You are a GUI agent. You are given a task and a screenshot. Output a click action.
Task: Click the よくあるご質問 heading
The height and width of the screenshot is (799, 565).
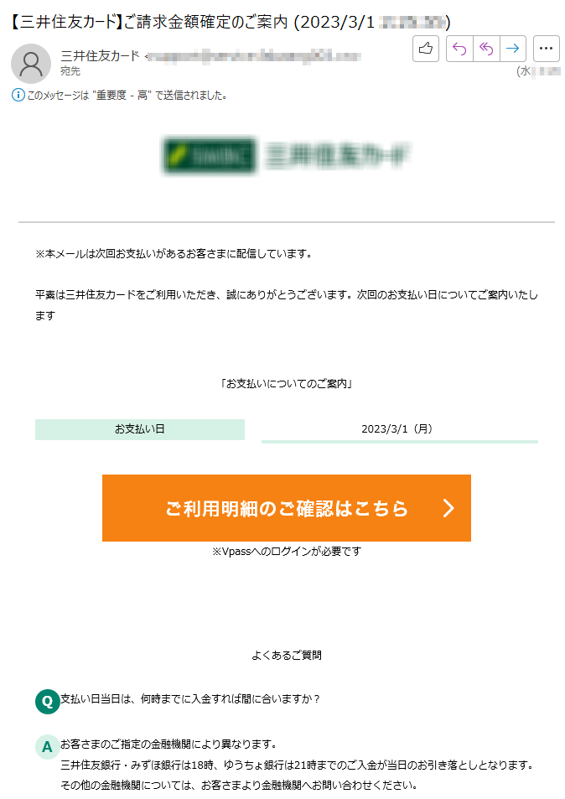(x=287, y=656)
